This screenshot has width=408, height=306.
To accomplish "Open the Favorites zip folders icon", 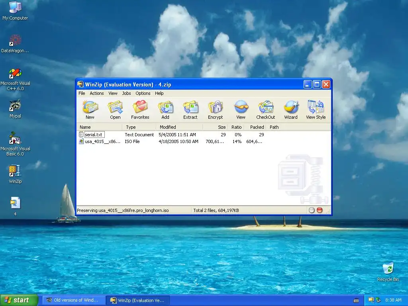I will tap(140, 110).
